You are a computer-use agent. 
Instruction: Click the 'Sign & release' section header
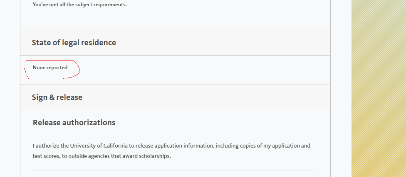[57, 97]
